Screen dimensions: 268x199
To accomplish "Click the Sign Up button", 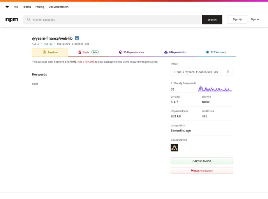I will (x=237, y=19).
